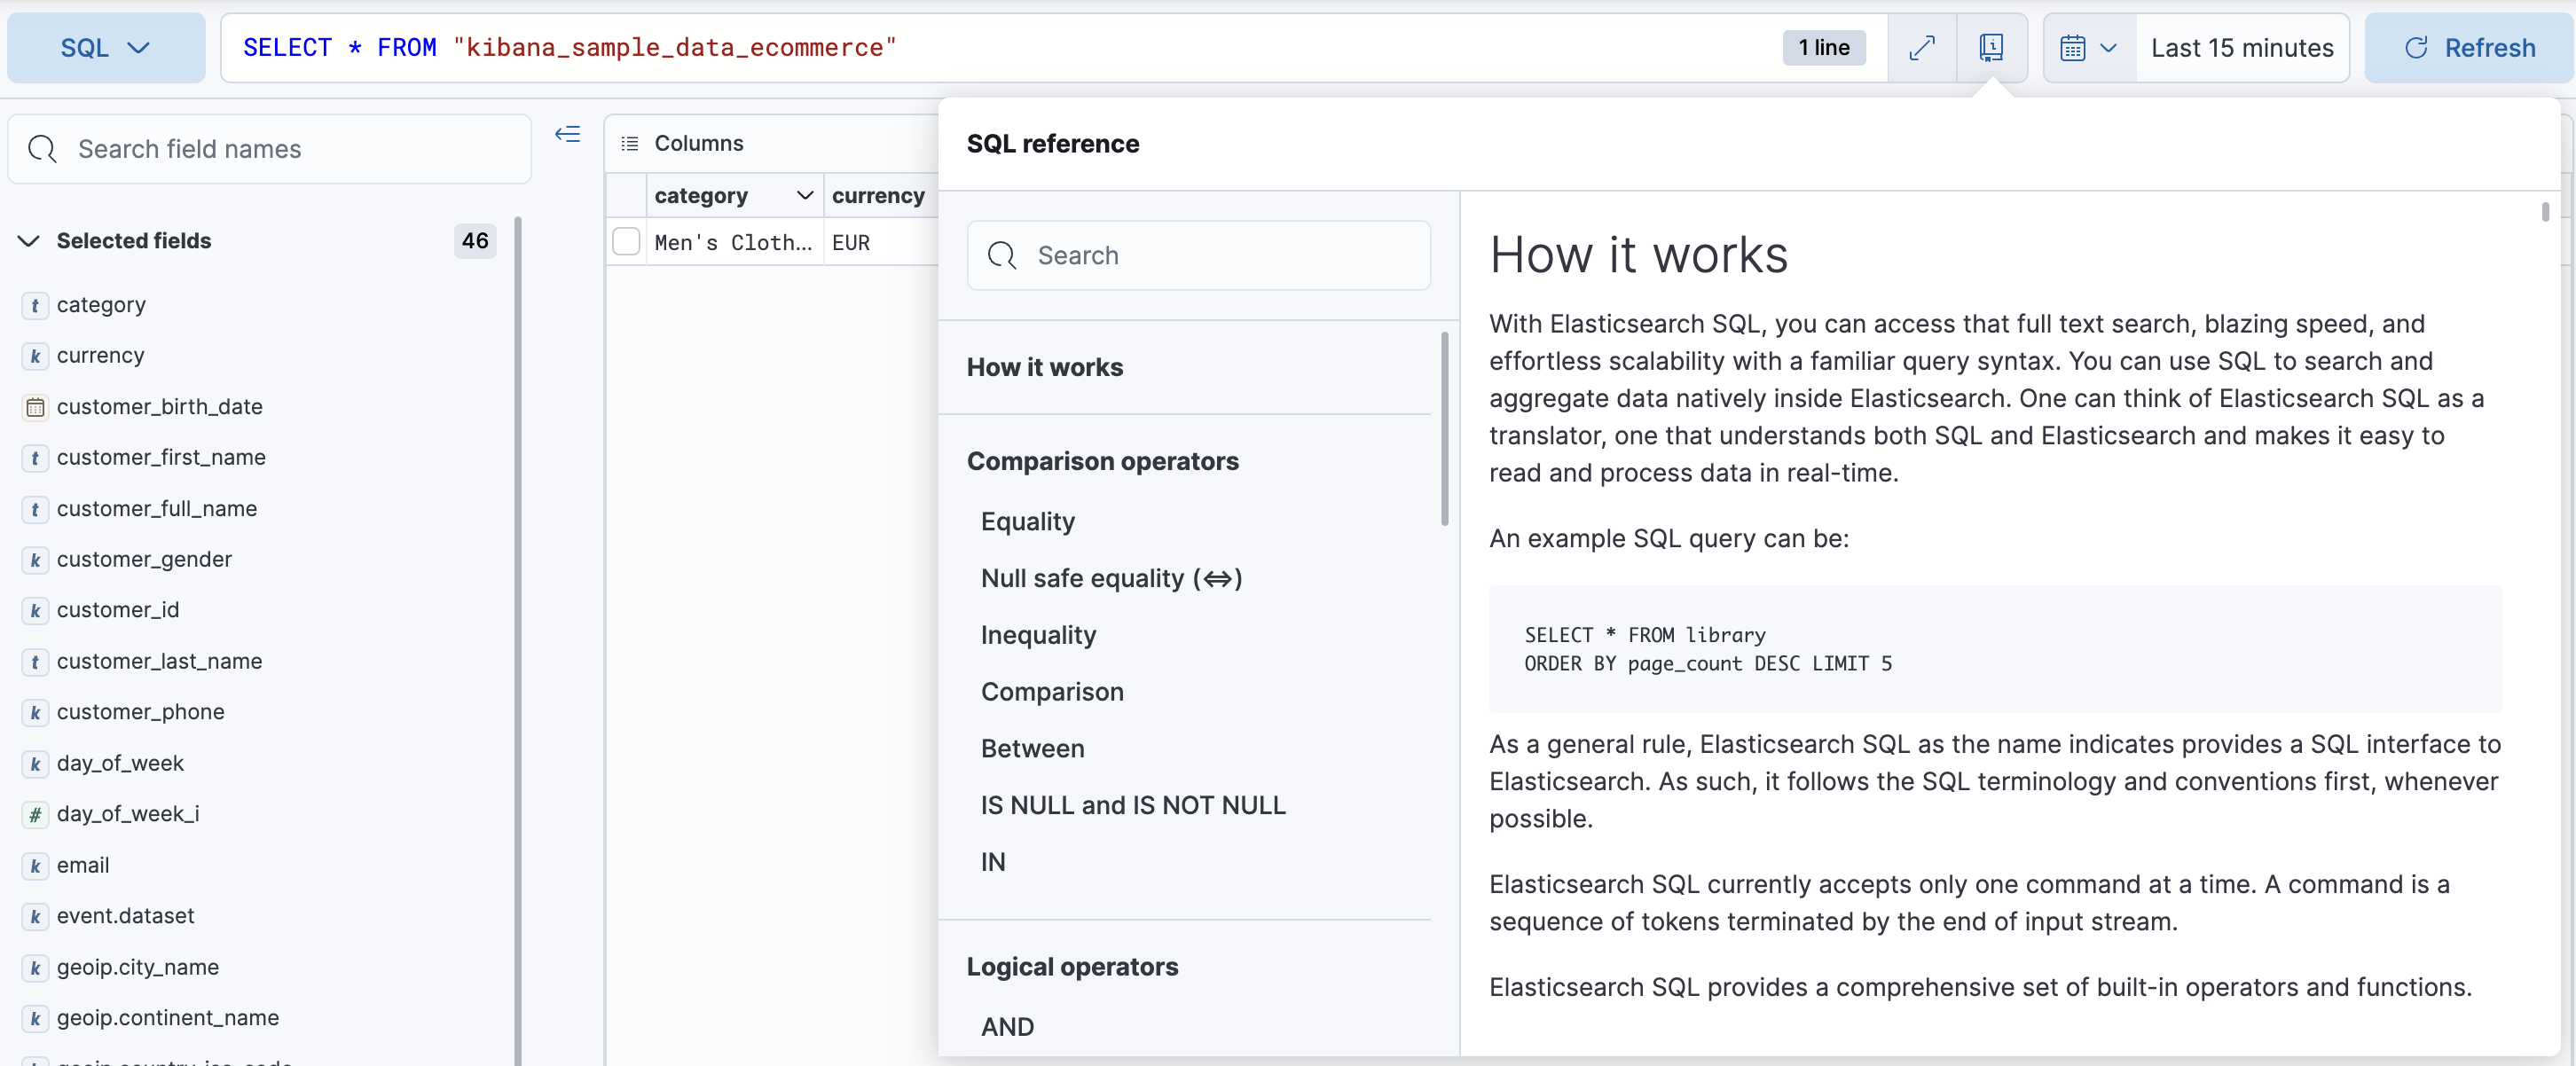Click the Columns list icon
The height and width of the screenshot is (1066, 2576).
(630, 143)
